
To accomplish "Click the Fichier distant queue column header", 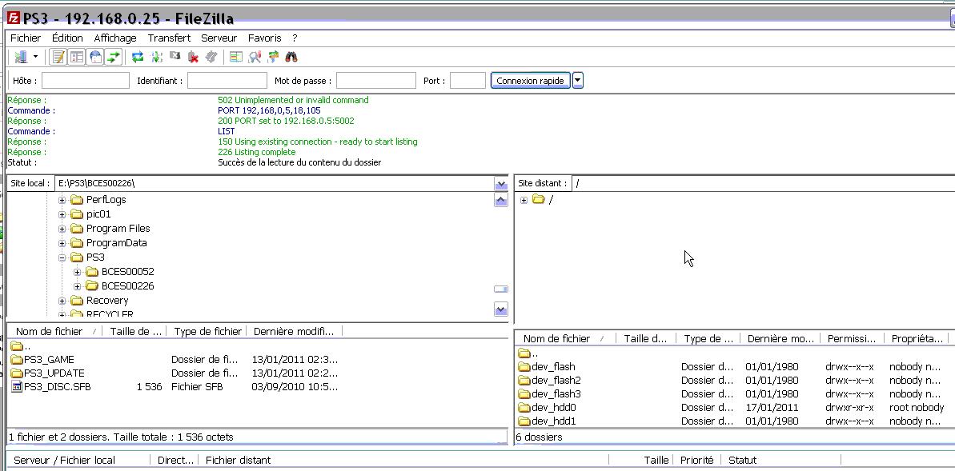I will pyautogui.click(x=404, y=460).
